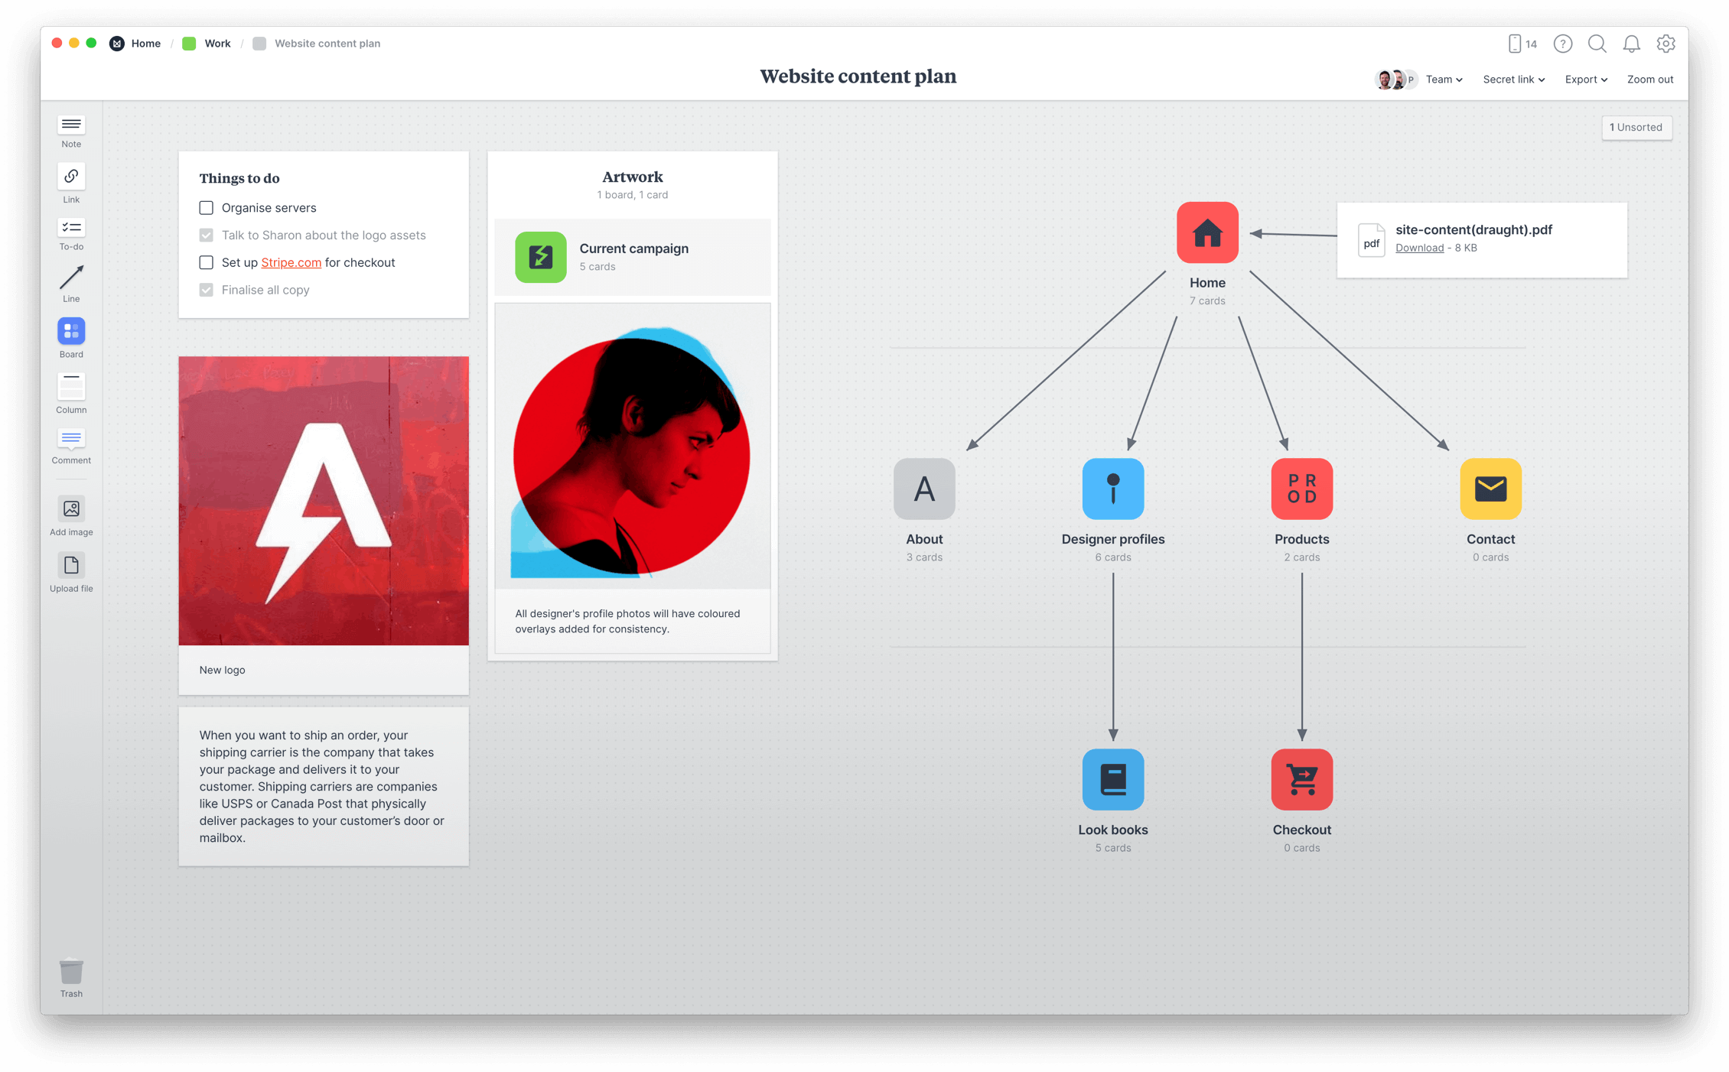Toggle checkbox for Organise servers task
The width and height of the screenshot is (1729, 1072).
(205, 207)
